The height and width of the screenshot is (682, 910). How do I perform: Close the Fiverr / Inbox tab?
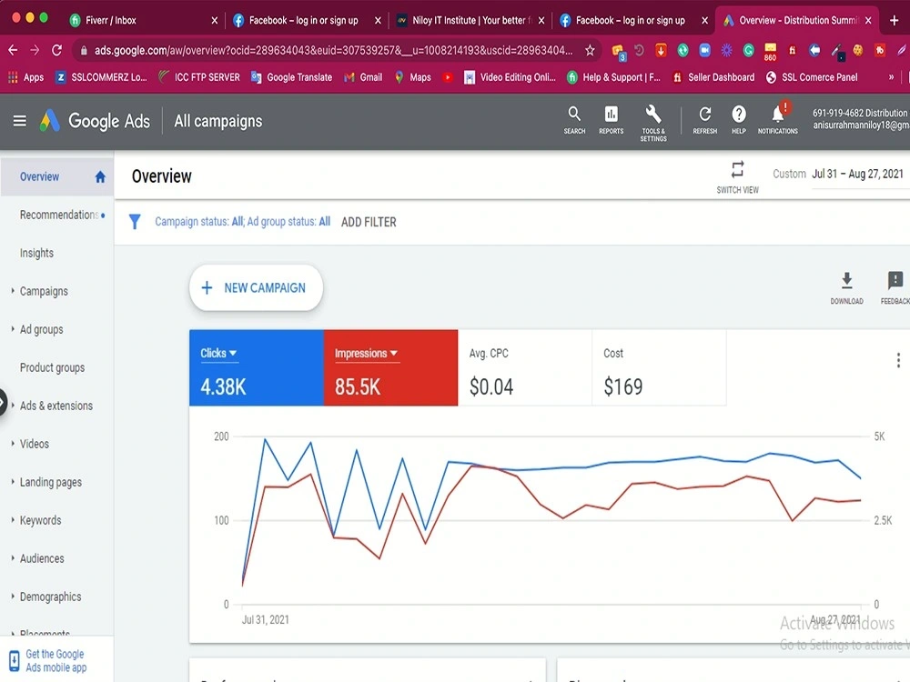214,20
